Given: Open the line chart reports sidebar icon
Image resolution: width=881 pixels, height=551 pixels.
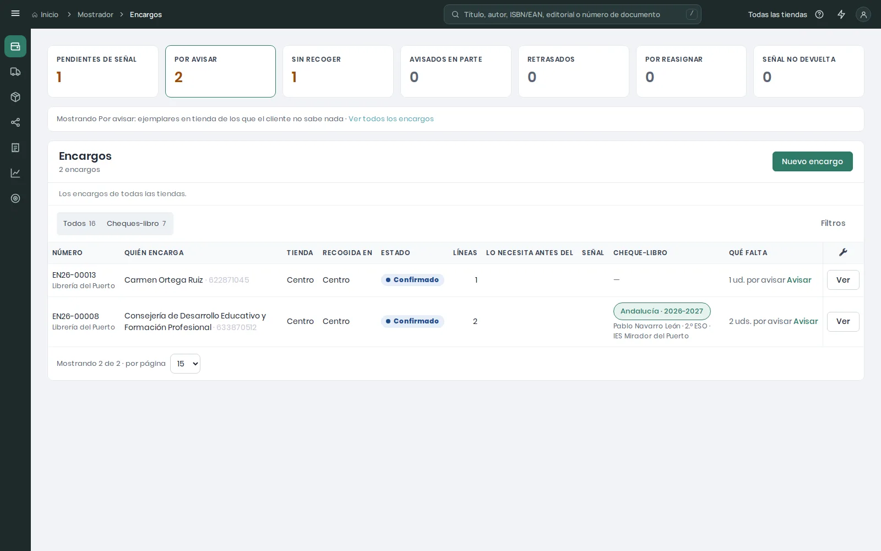Looking at the screenshot, I should coord(15,173).
